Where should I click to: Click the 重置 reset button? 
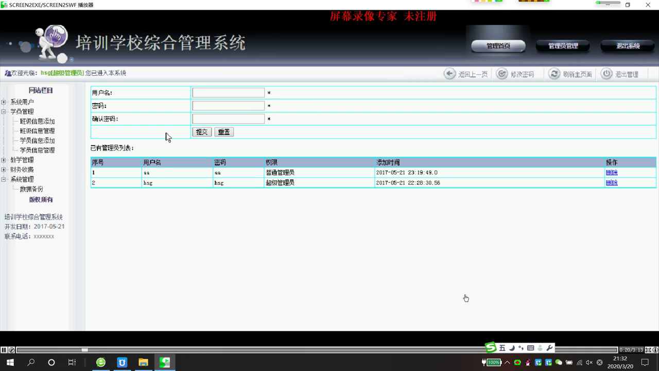(224, 132)
